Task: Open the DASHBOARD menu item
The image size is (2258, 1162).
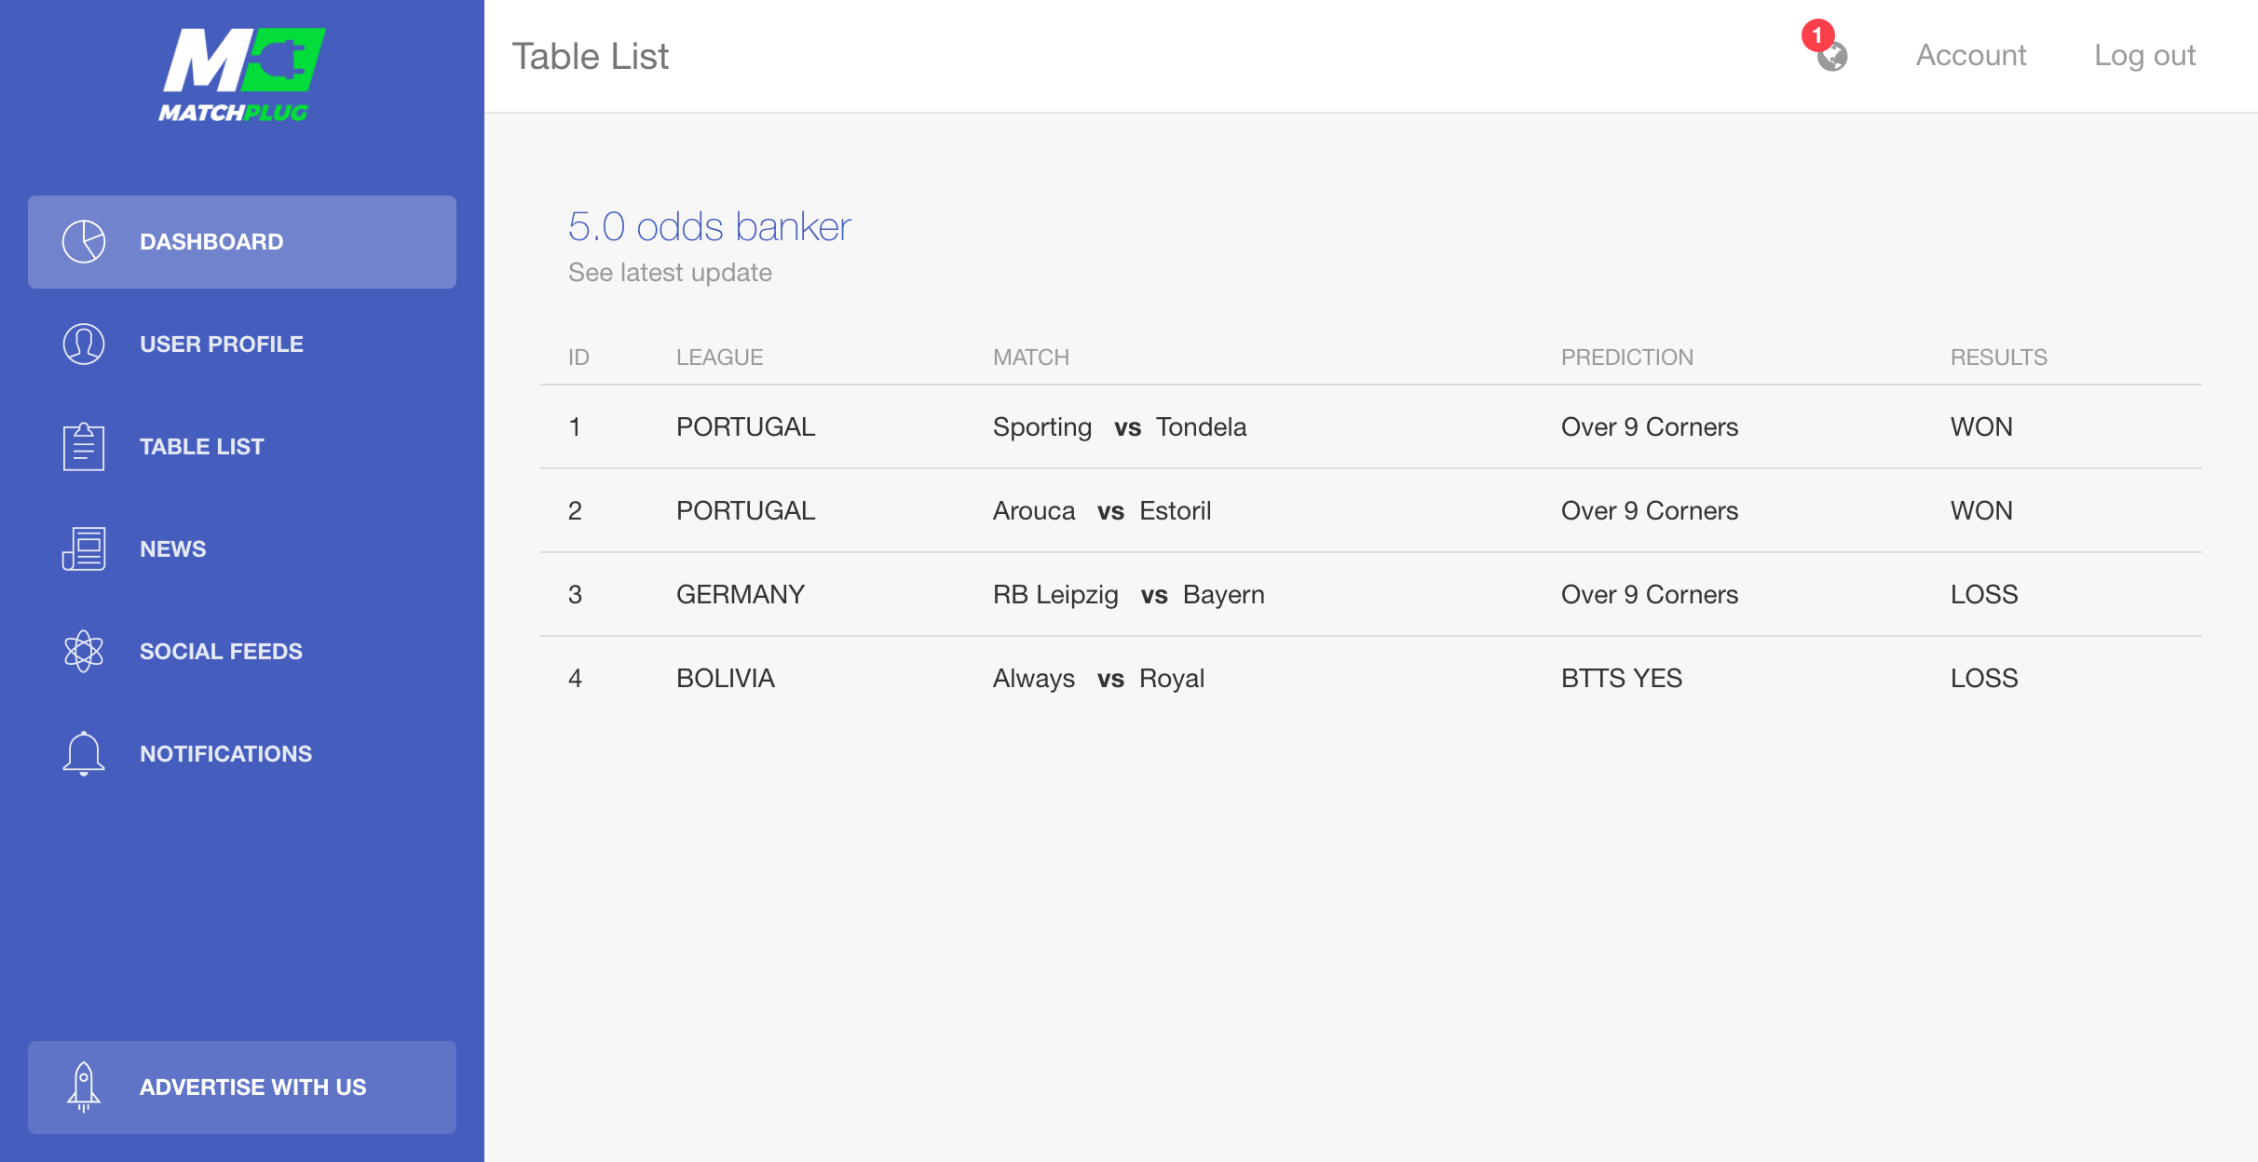Action: pos(242,242)
